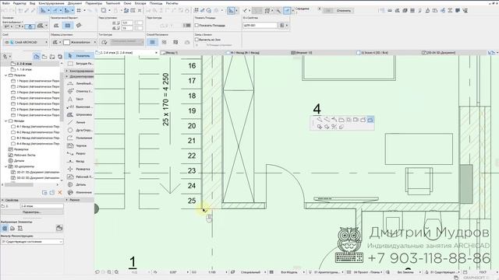Screen dimensions: 499x280
Task: Collapse the 3D-документы folder in navigator
Action: pos(5,166)
